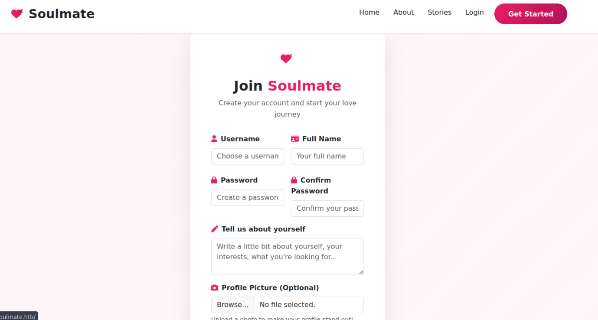Click the heart icon above Join Soulmate
Image resolution: width=598 pixels, height=320 pixels.
pyautogui.click(x=286, y=58)
